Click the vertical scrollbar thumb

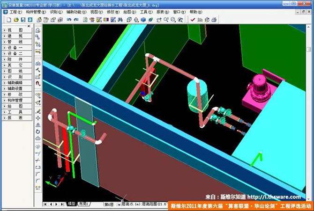tap(308, 49)
